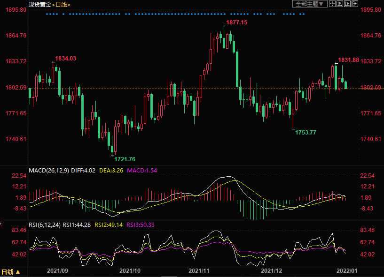Click the export icon at top right
Viewport: 384px width, 277px height.
coord(354,4)
